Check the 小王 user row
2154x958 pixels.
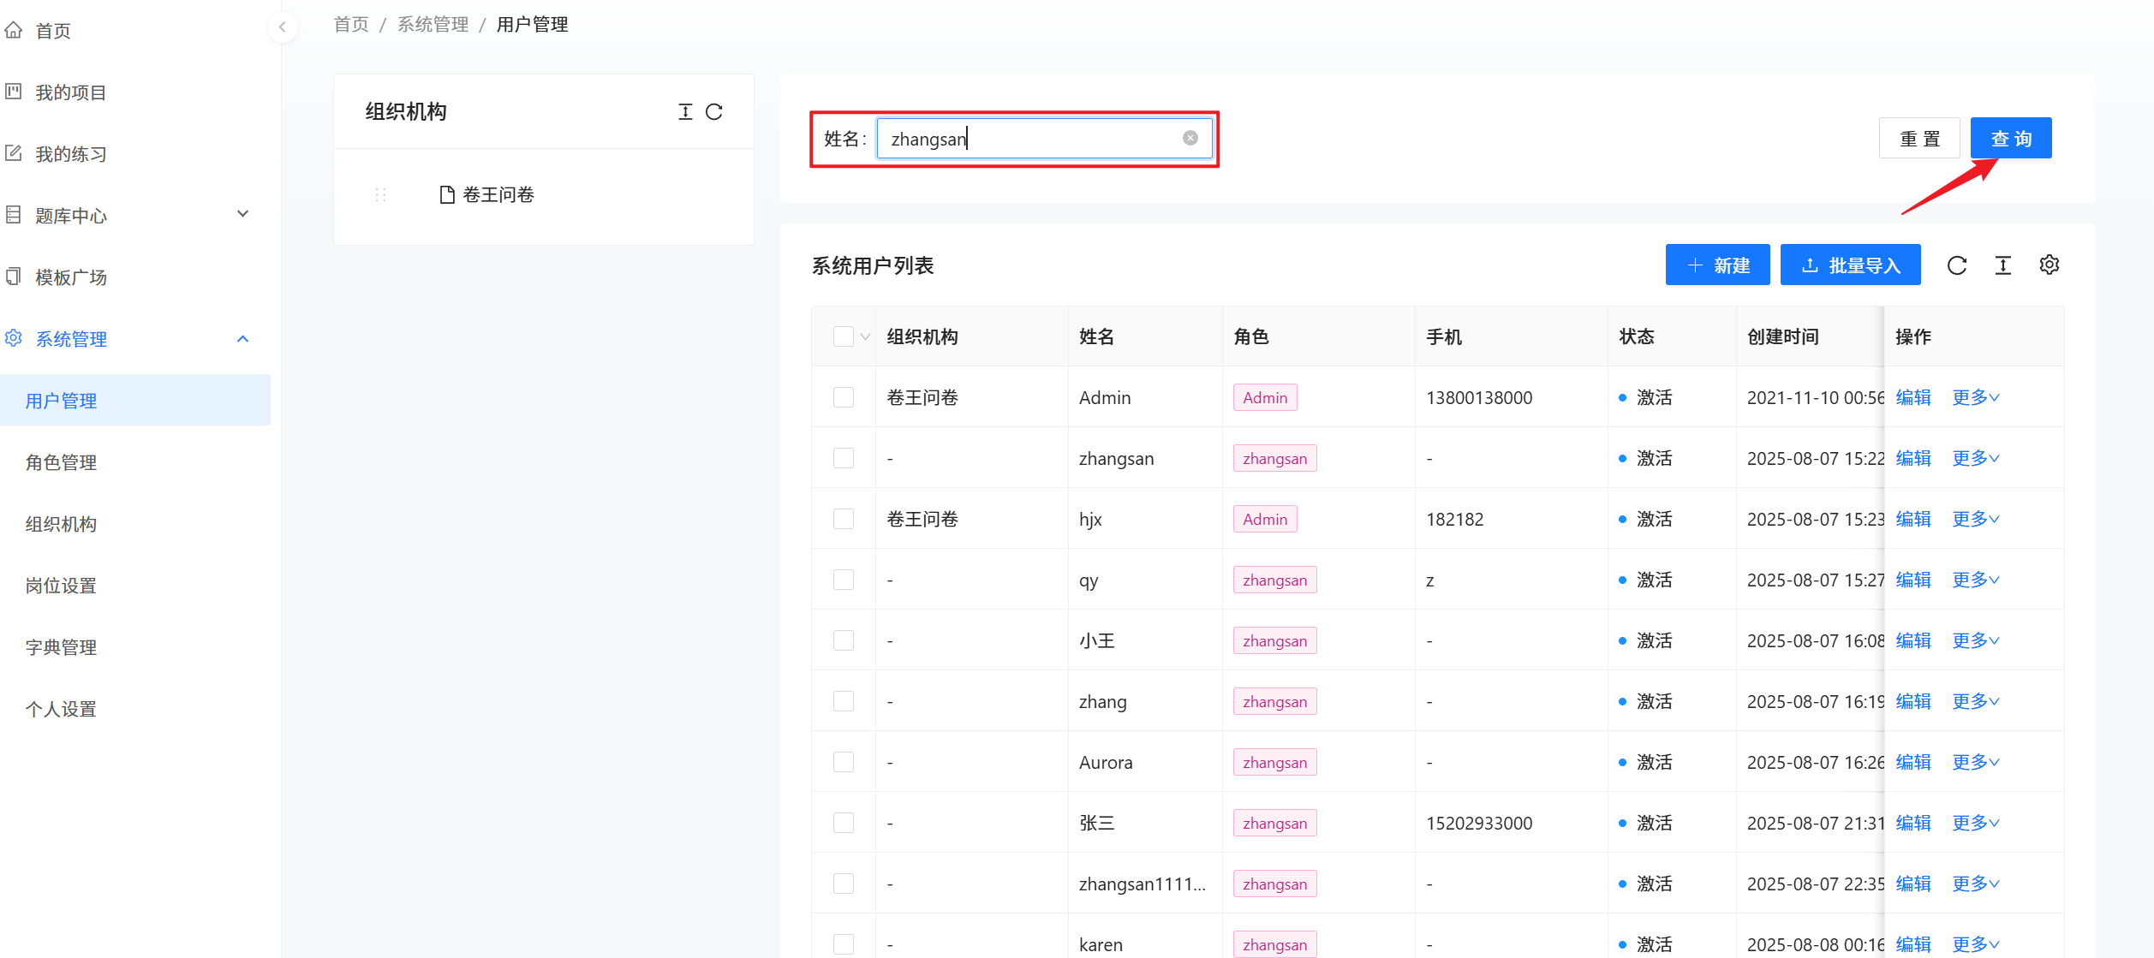[x=844, y=640]
